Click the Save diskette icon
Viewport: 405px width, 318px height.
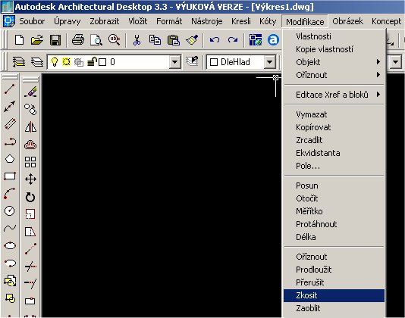(55, 40)
